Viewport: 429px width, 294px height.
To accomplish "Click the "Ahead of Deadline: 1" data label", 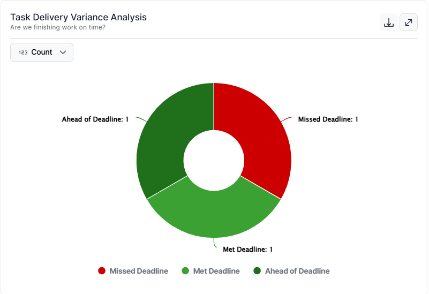I will pos(95,119).
